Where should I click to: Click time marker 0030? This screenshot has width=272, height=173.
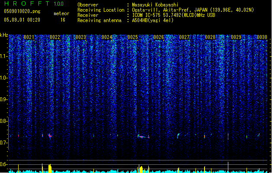point(262,37)
